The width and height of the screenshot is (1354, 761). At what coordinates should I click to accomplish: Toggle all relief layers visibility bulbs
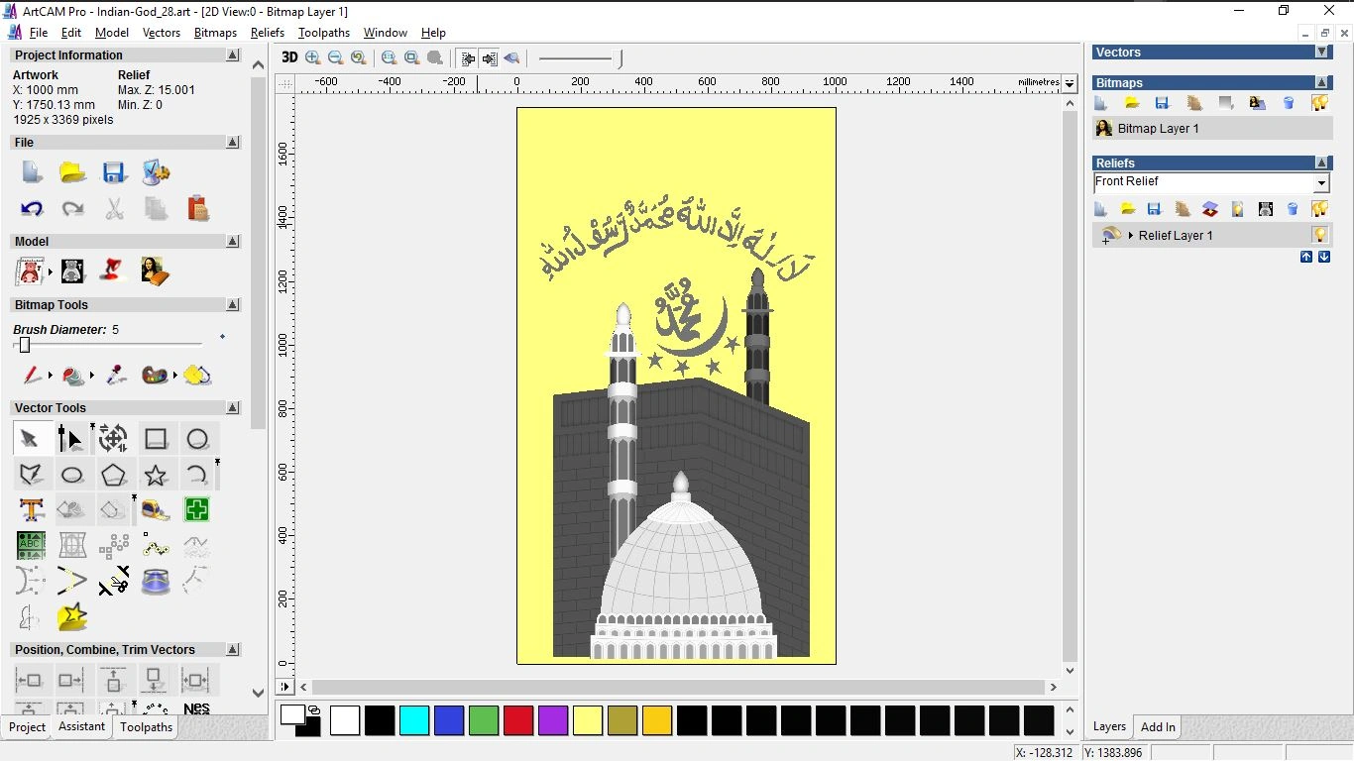click(x=1319, y=209)
